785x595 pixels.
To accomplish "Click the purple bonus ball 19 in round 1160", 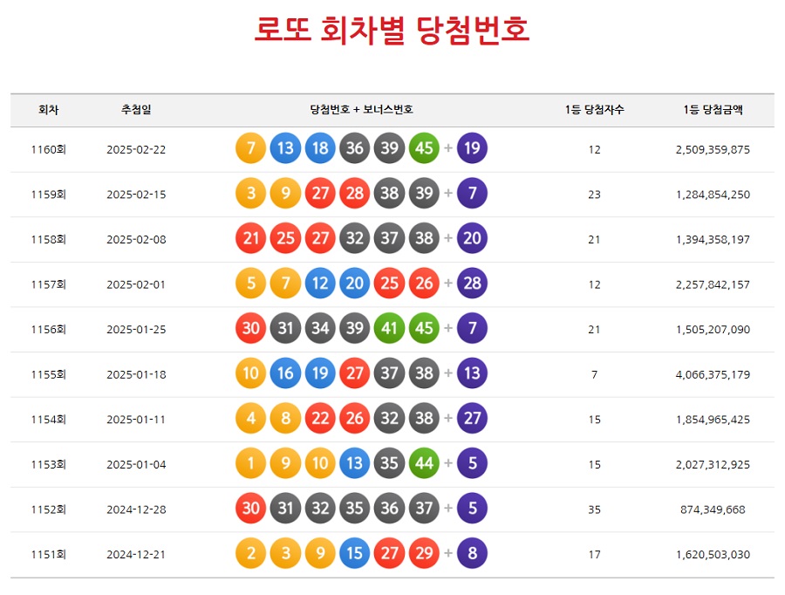I will tap(472, 149).
